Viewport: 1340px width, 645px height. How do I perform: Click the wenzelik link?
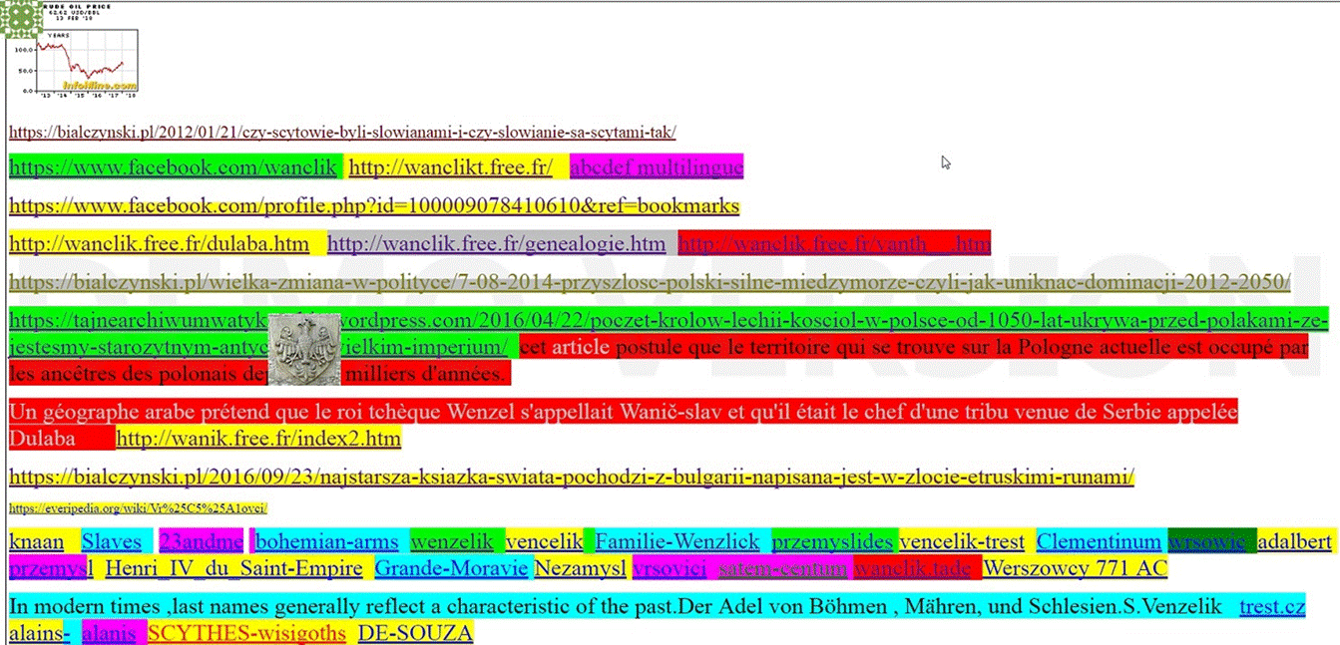coord(452,542)
